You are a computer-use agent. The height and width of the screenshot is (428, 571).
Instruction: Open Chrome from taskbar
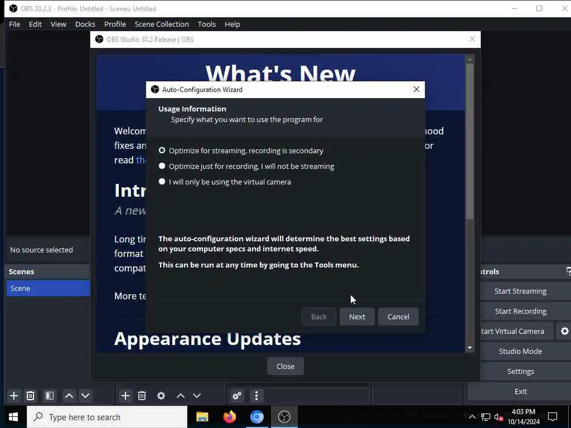(x=257, y=417)
